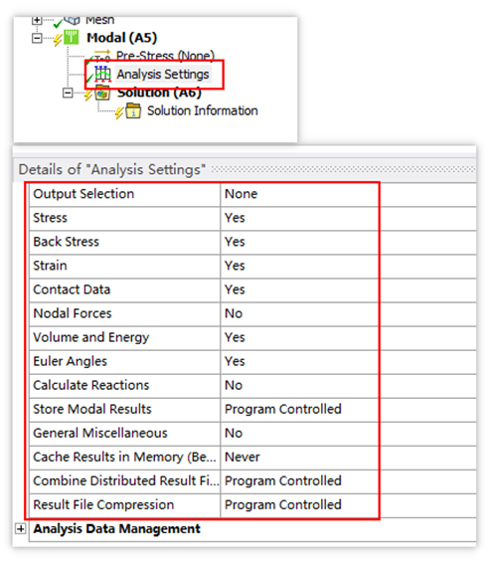This screenshot has height=565, width=491.
Task: Click the Solution (A6) folder icon
Action: [102, 94]
